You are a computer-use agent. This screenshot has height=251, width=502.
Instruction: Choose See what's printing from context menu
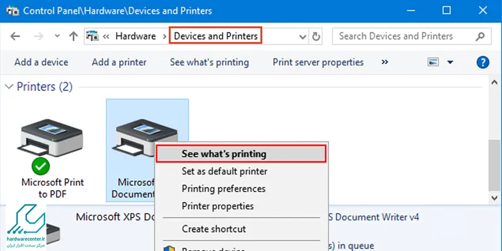241,154
